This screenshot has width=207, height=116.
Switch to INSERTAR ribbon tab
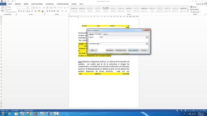(x=18, y=4)
